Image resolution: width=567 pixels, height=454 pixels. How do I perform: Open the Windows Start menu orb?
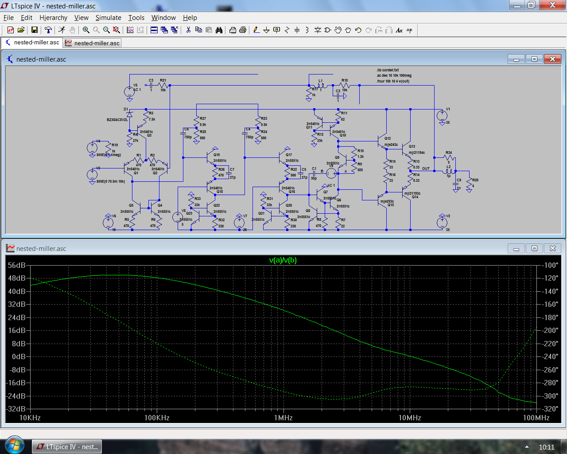pyautogui.click(x=14, y=446)
